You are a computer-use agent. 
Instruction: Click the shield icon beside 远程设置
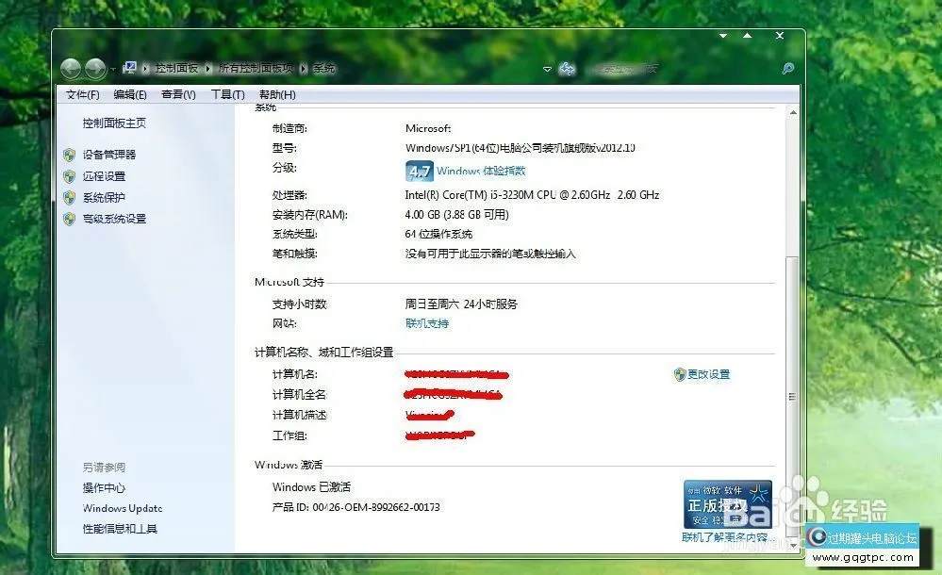[x=68, y=176]
